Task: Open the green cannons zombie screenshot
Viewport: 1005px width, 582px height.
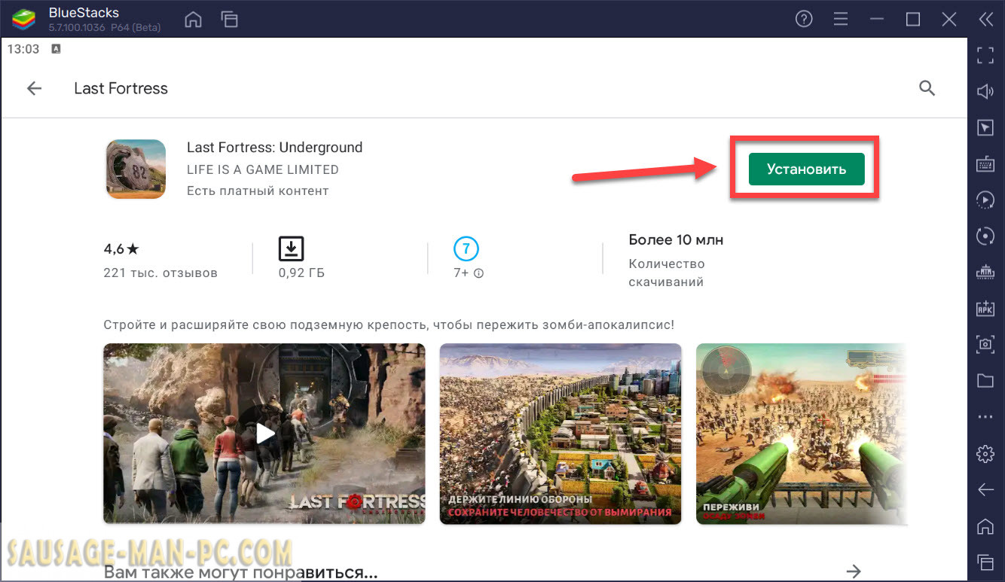Action: 802,434
